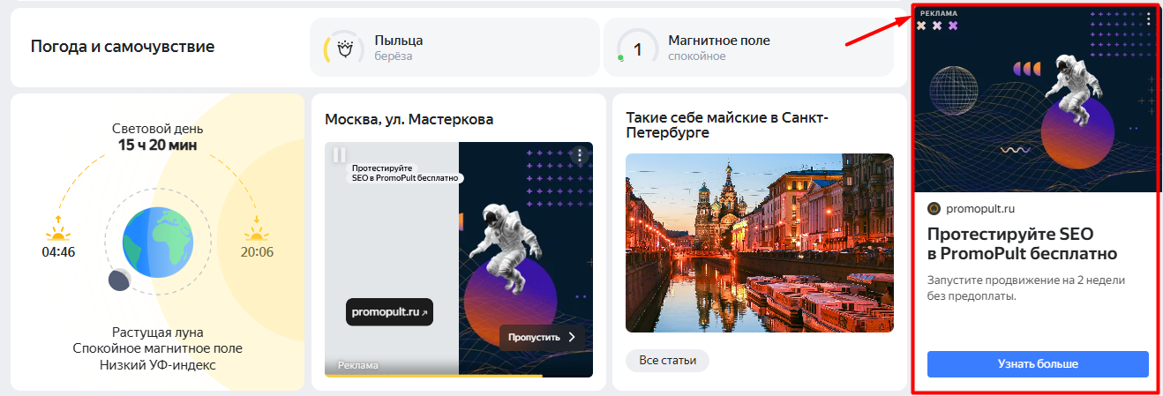This screenshot has width=1163, height=396.
Task: Click the Узнать больше button
Action: tap(1038, 363)
